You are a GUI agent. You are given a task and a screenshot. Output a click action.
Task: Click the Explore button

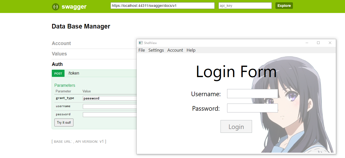tap(284, 5)
